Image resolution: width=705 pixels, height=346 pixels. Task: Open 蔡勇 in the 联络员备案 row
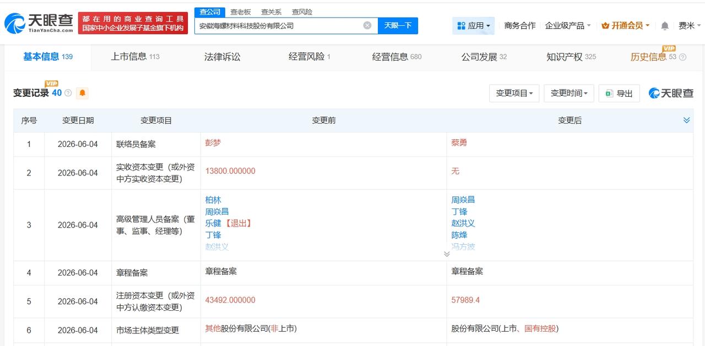click(459, 142)
